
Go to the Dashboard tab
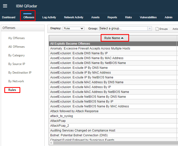point(9,17)
